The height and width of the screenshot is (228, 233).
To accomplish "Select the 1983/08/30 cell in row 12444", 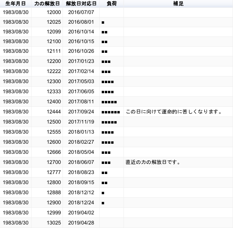I will (16, 111).
